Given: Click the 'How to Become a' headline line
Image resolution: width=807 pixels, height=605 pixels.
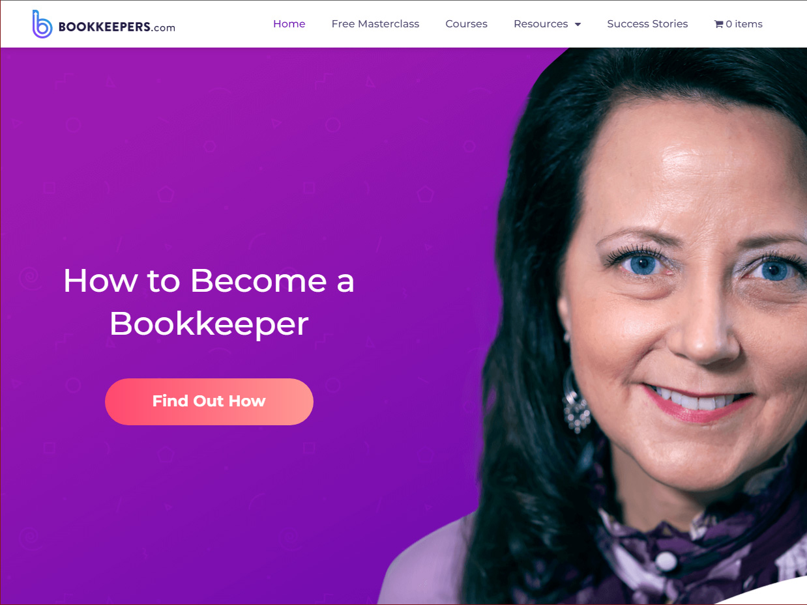Looking at the screenshot, I should coord(209,281).
